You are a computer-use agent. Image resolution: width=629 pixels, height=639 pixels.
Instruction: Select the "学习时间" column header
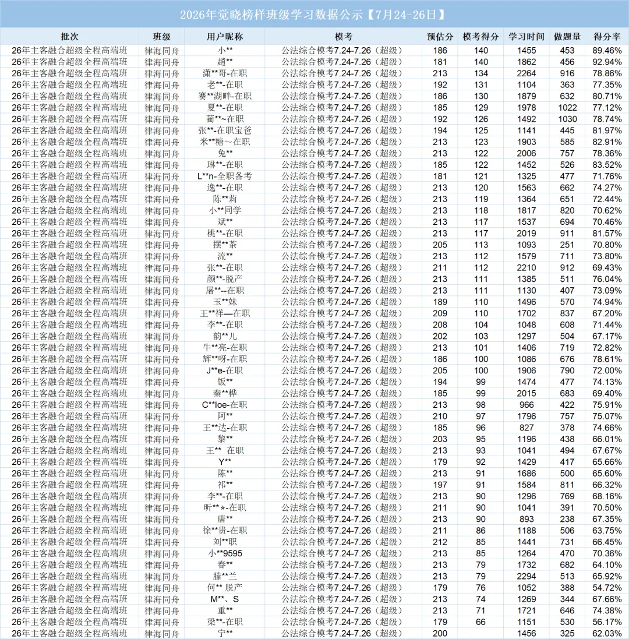(x=526, y=37)
